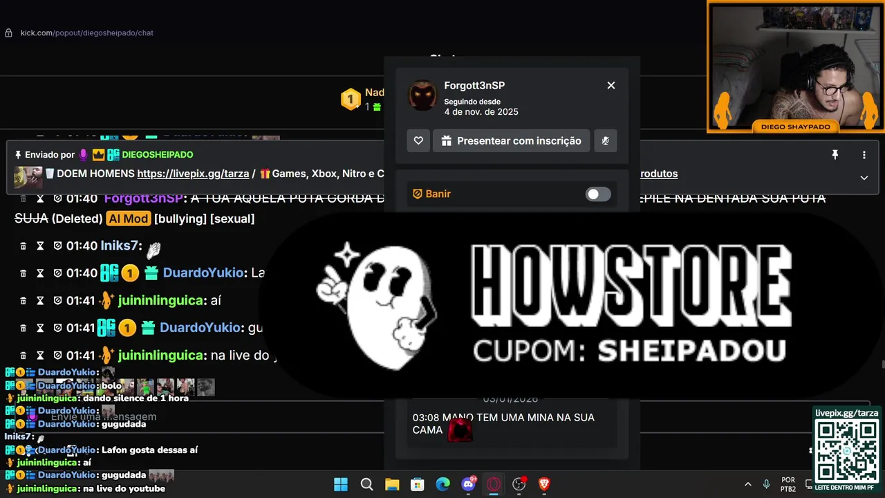Click the heart icon in Forgott3nSP's card
This screenshot has width=885, height=498.
[x=418, y=140]
